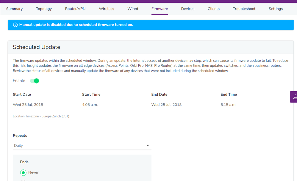
Task: Click the info icon in blue banner
Action: click(x=15, y=25)
